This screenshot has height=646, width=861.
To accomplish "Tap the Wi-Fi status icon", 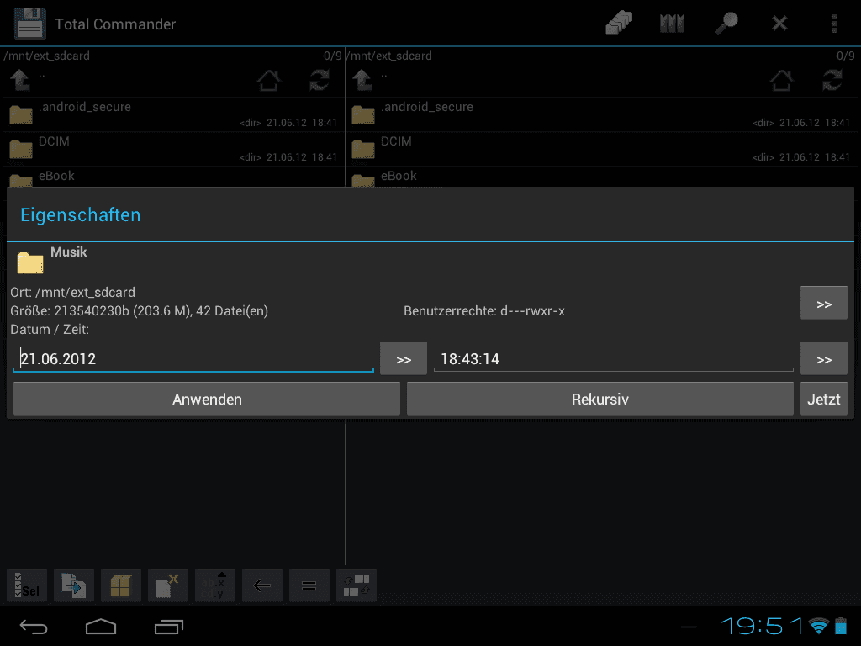I will (819, 626).
